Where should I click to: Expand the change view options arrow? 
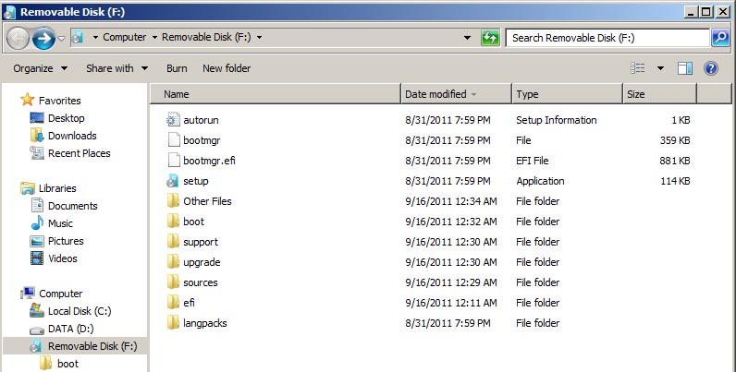660,68
